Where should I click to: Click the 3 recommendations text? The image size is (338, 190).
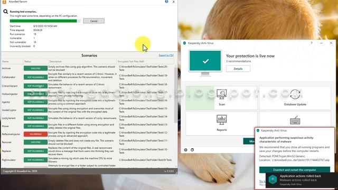(238, 61)
